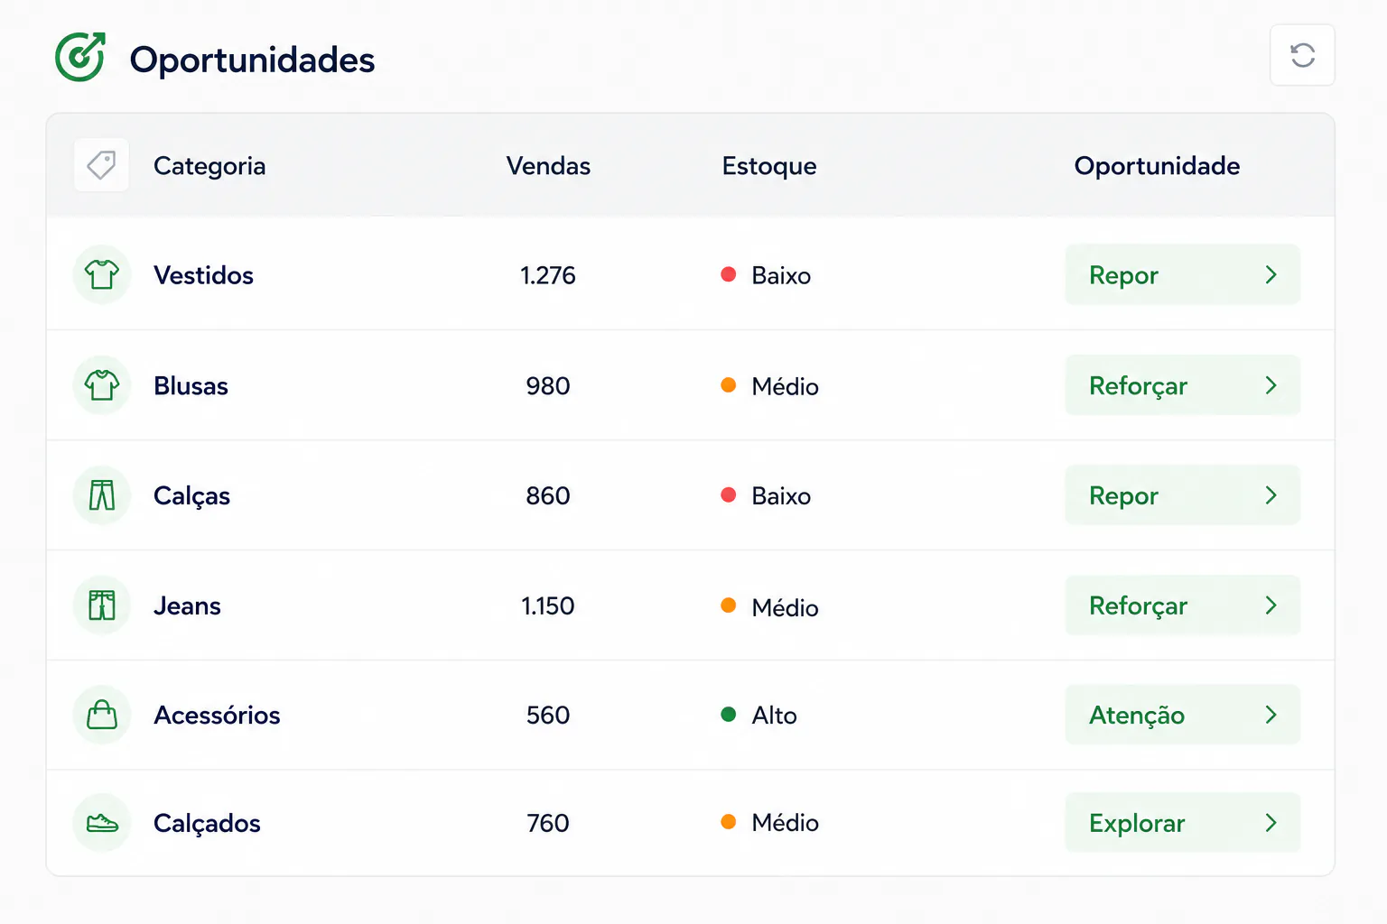Screen dimensions: 1387x924
Task: Select the Vestidos shirt icon
Action: 102,274
